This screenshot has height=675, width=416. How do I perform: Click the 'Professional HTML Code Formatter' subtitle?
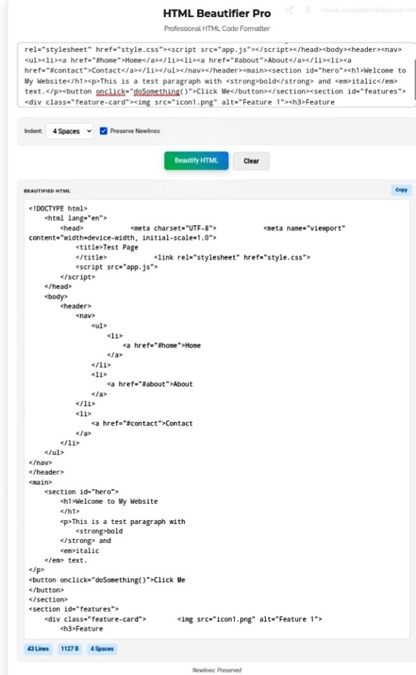[x=217, y=28]
